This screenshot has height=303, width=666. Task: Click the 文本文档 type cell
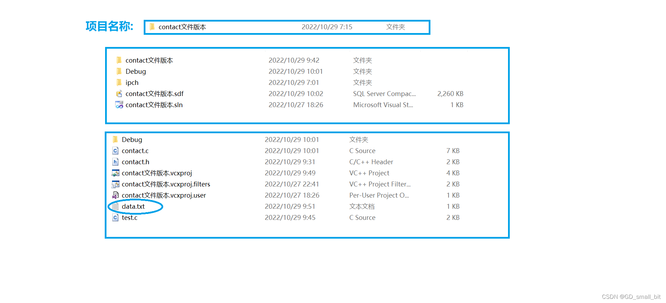pos(362,206)
